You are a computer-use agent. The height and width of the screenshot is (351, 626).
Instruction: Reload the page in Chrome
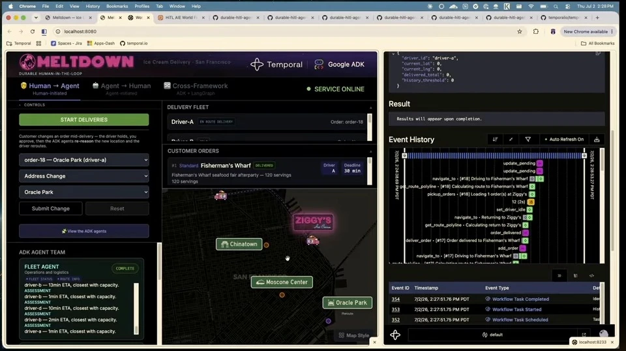pyautogui.click(x=33, y=31)
